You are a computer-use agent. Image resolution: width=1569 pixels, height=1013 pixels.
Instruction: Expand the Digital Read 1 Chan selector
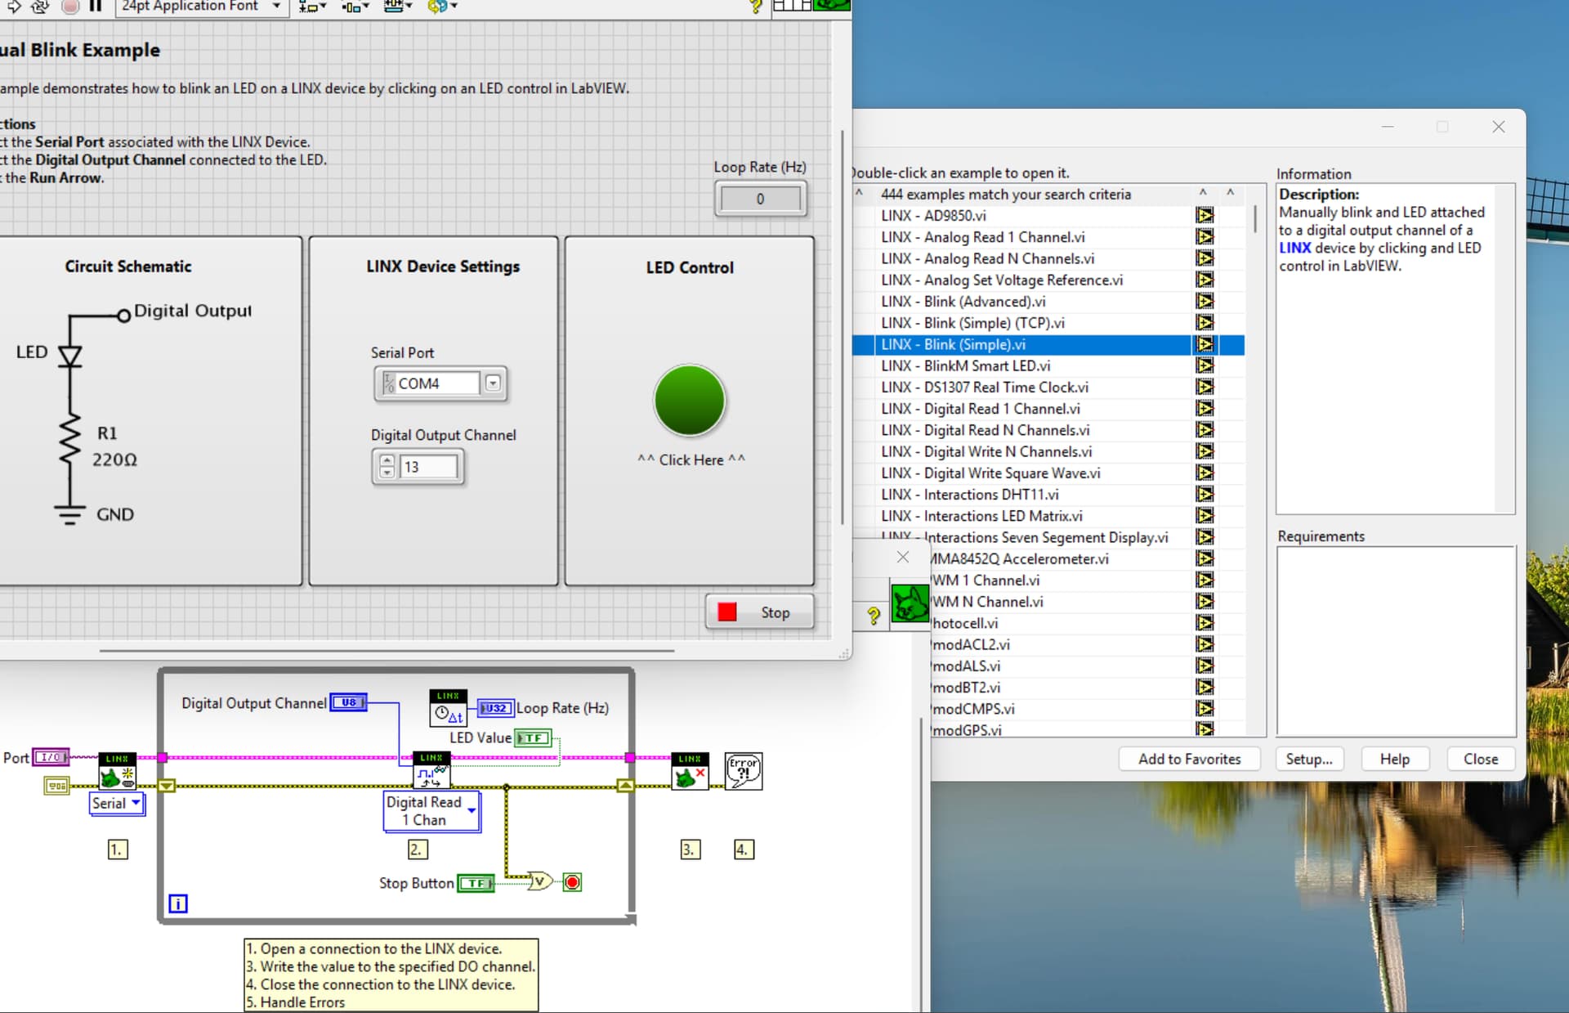coord(471,811)
